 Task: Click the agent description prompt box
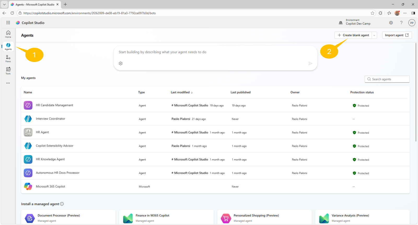(215, 58)
